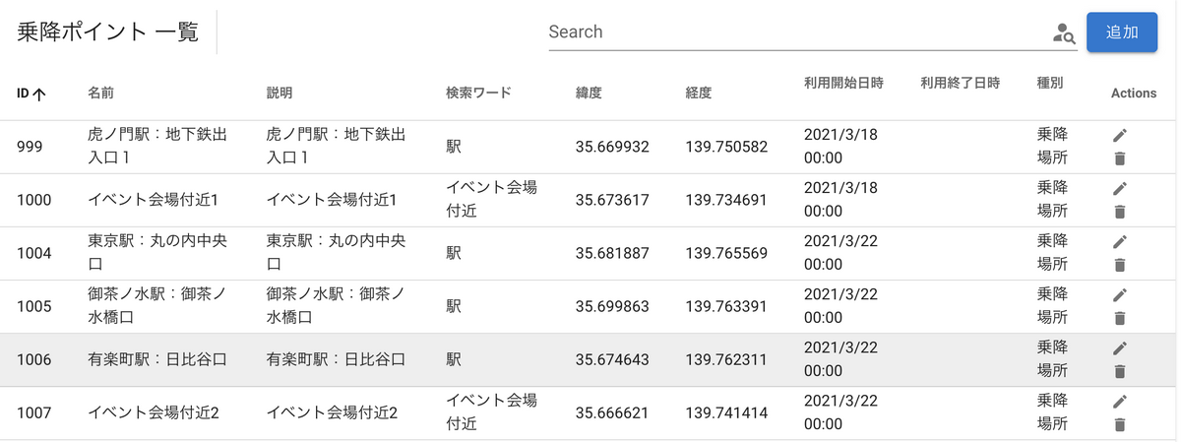Image resolution: width=1181 pixels, height=442 pixels.
Task: Sort by the 検索ワード column header
Action: point(478,94)
